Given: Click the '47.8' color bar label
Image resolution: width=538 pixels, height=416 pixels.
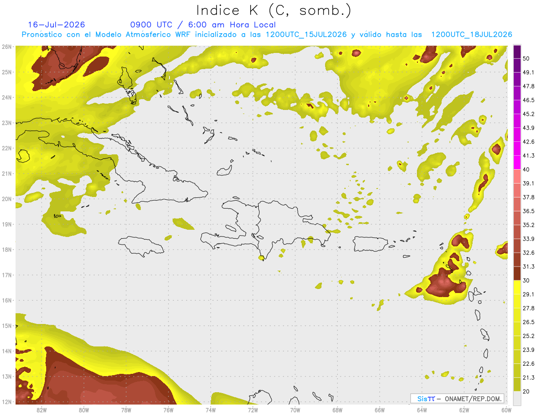Looking at the screenshot, I should coord(529,87).
